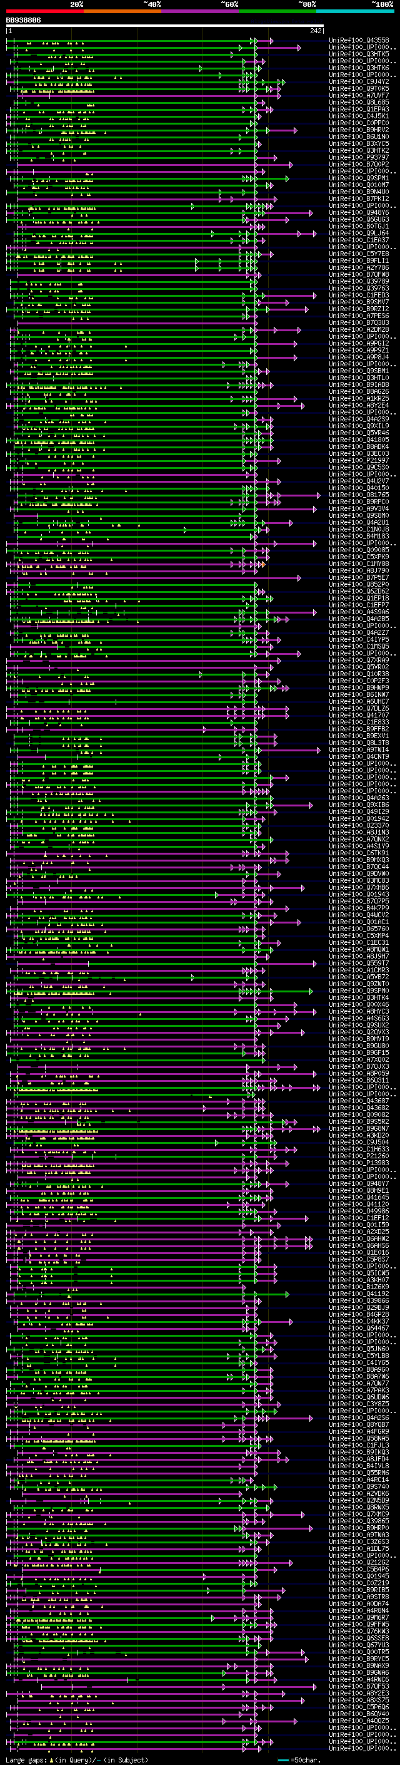
Task: Open hit UniRef100_C6TK91
Action: 358,853
